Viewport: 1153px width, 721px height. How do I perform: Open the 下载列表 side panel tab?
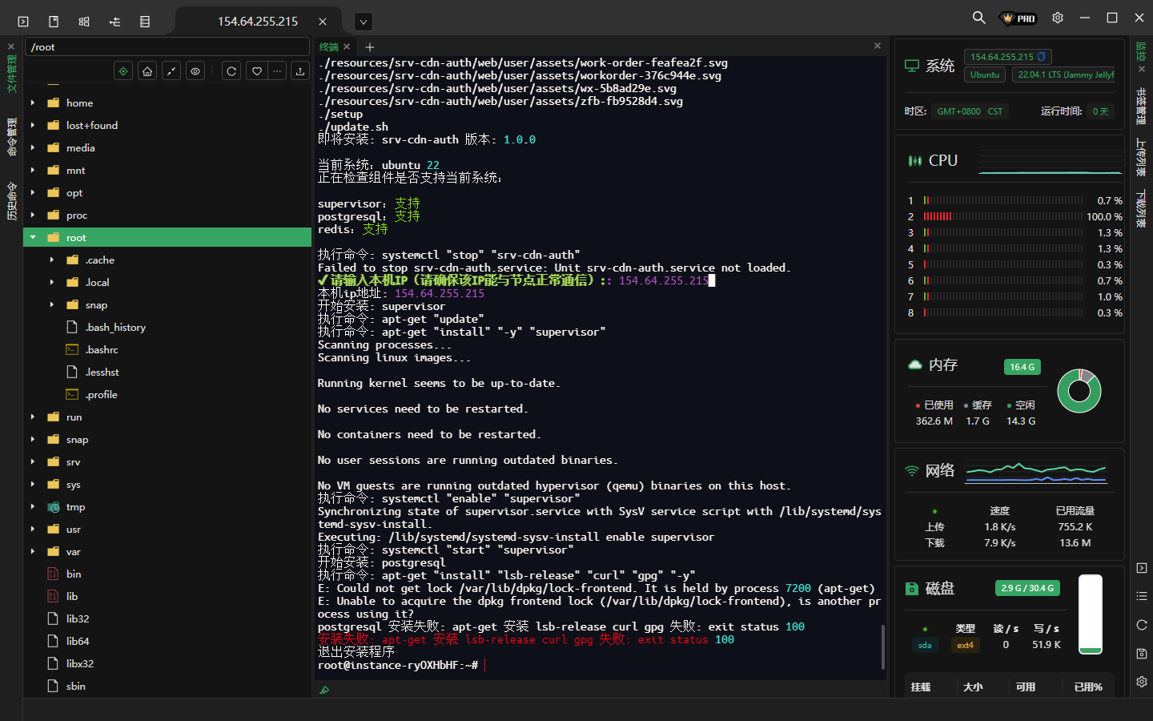click(x=1142, y=208)
